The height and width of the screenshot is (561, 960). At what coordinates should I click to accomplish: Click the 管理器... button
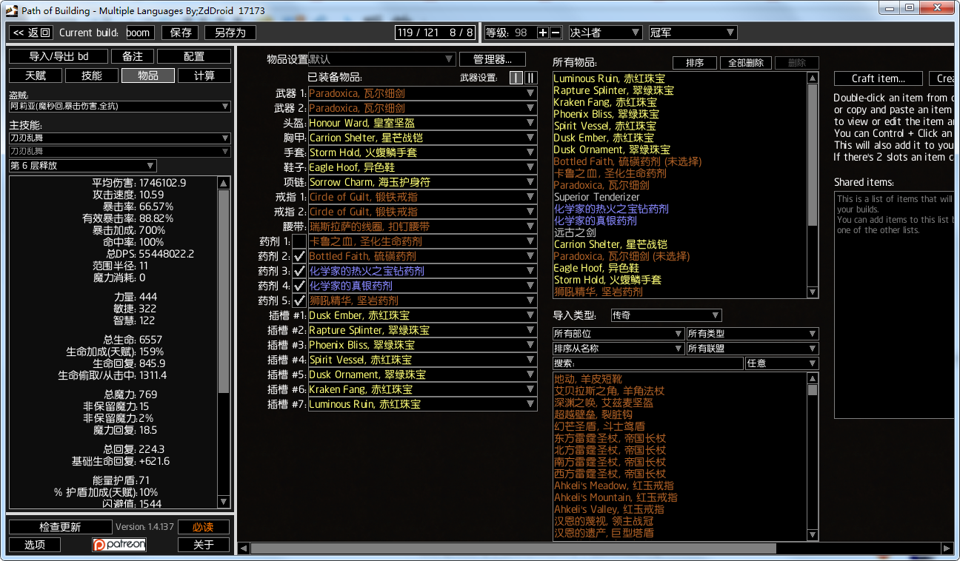(x=492, y=59)
